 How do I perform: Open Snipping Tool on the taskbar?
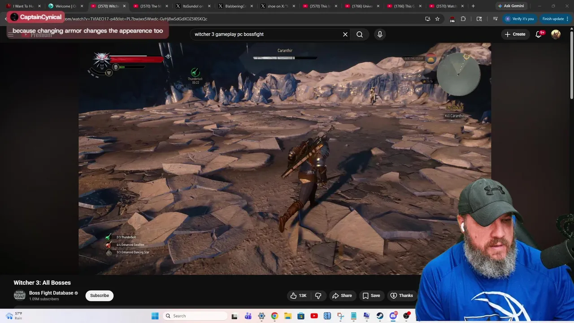click(x=340, y=316)
